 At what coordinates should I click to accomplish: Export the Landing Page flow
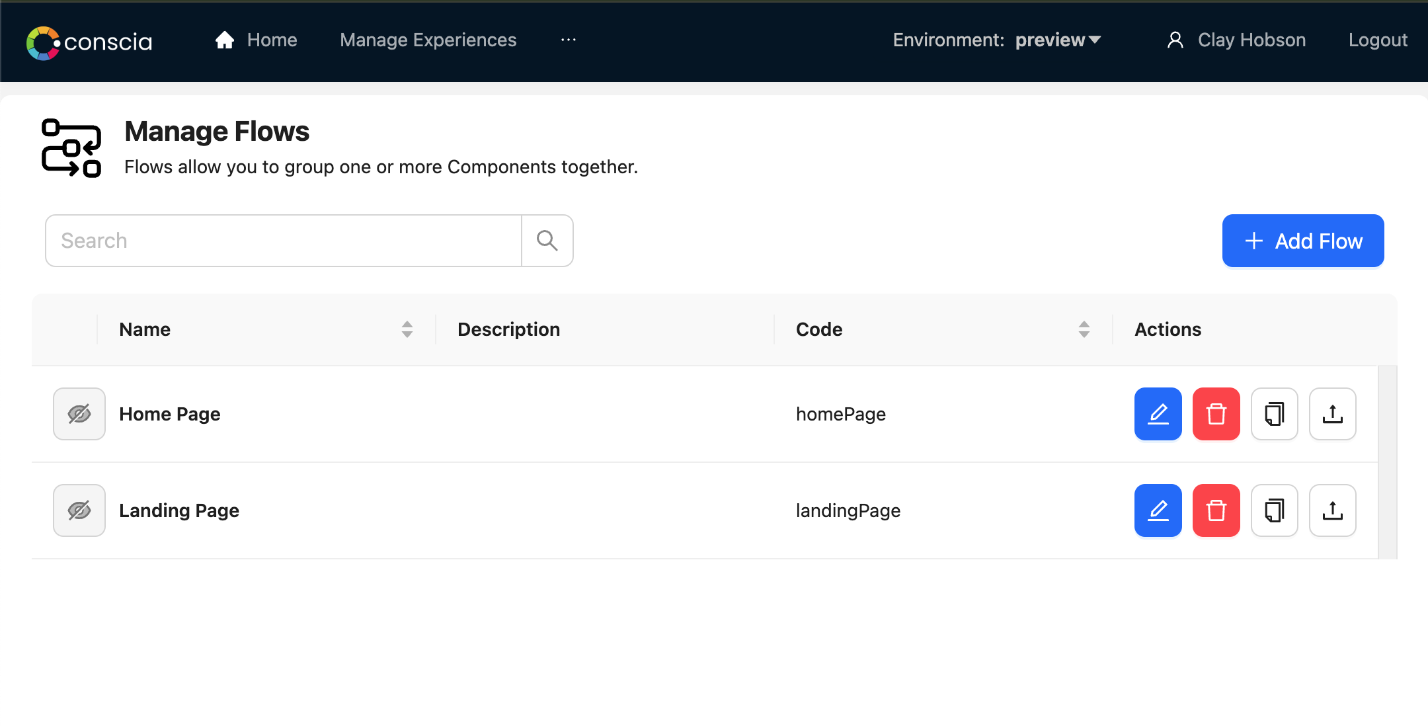point(1333,510)
